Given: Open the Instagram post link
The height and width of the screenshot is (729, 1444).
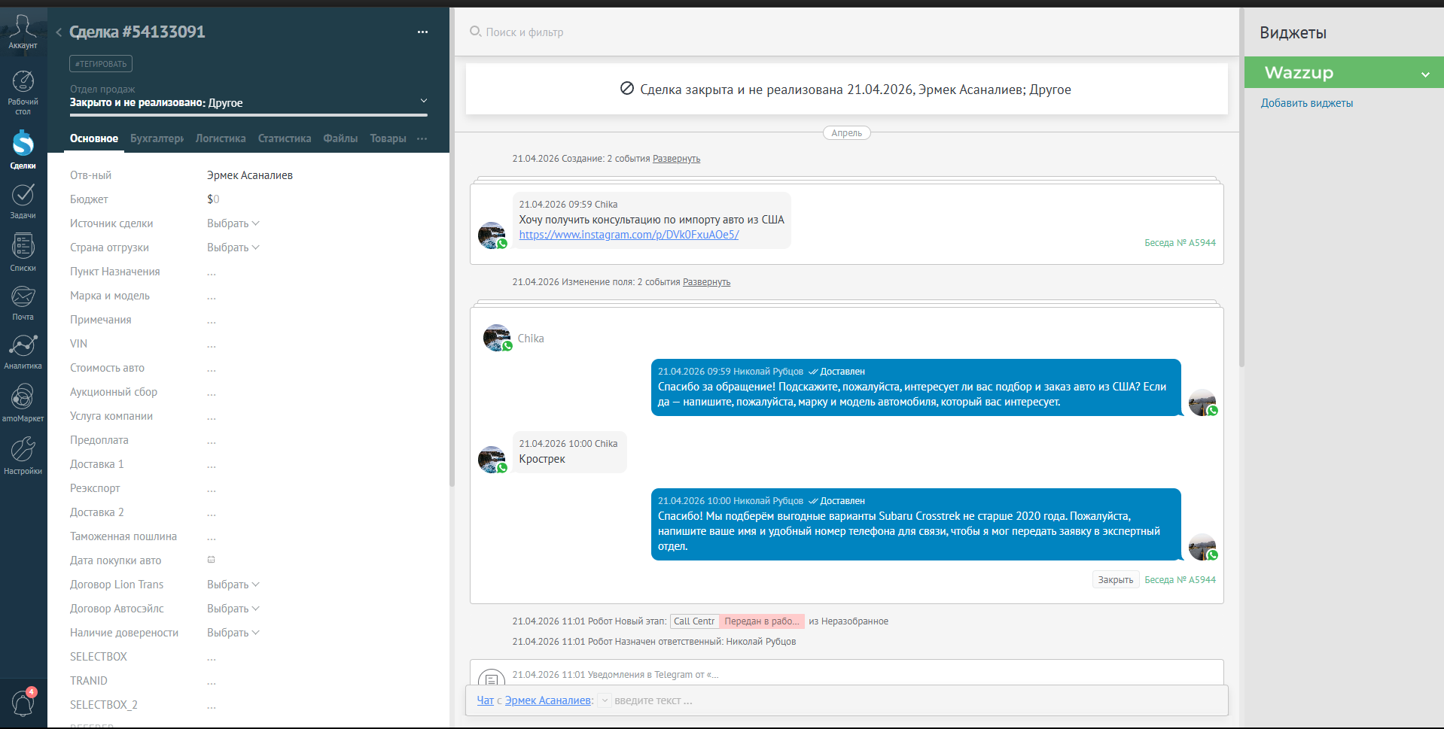Looking at the screenshot, I should coord(629,235).
